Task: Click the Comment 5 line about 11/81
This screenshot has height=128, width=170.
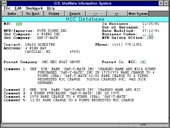Action: click(82, 100)
